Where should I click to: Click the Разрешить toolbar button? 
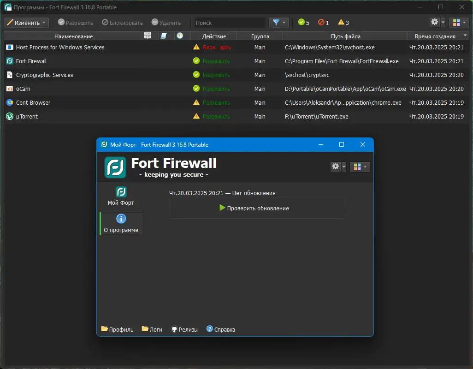(76, 23)
